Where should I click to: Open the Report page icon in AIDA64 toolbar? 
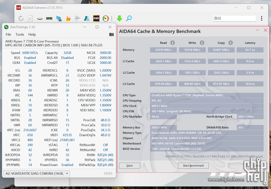click(x=30, y=18)
